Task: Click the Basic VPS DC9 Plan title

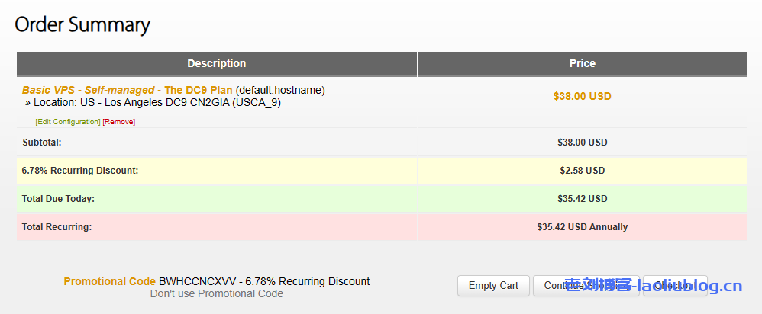Action: 127,90
